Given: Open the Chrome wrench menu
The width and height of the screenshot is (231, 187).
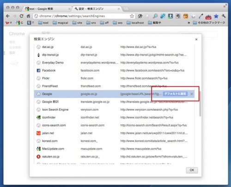Looking at the screenshot, I should pyautogui.click(x=224, y=16).
